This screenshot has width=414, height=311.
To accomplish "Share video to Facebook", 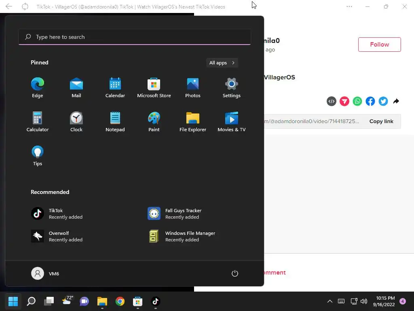I will 370,101.
